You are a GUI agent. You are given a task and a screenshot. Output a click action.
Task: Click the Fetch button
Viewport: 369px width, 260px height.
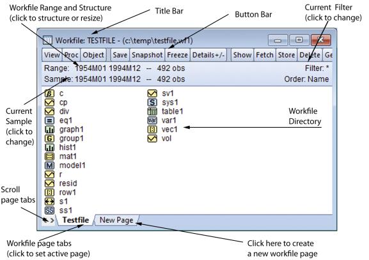[265, 55]
